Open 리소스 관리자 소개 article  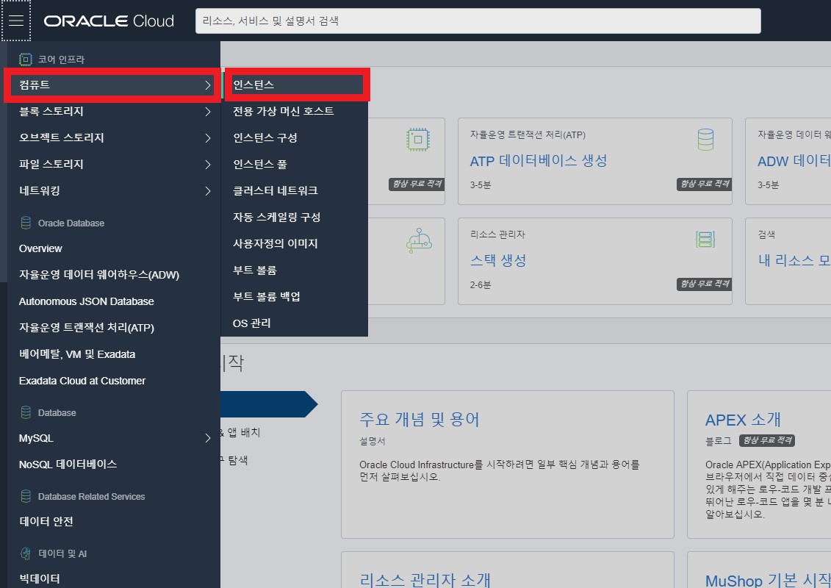pos(425,579)
